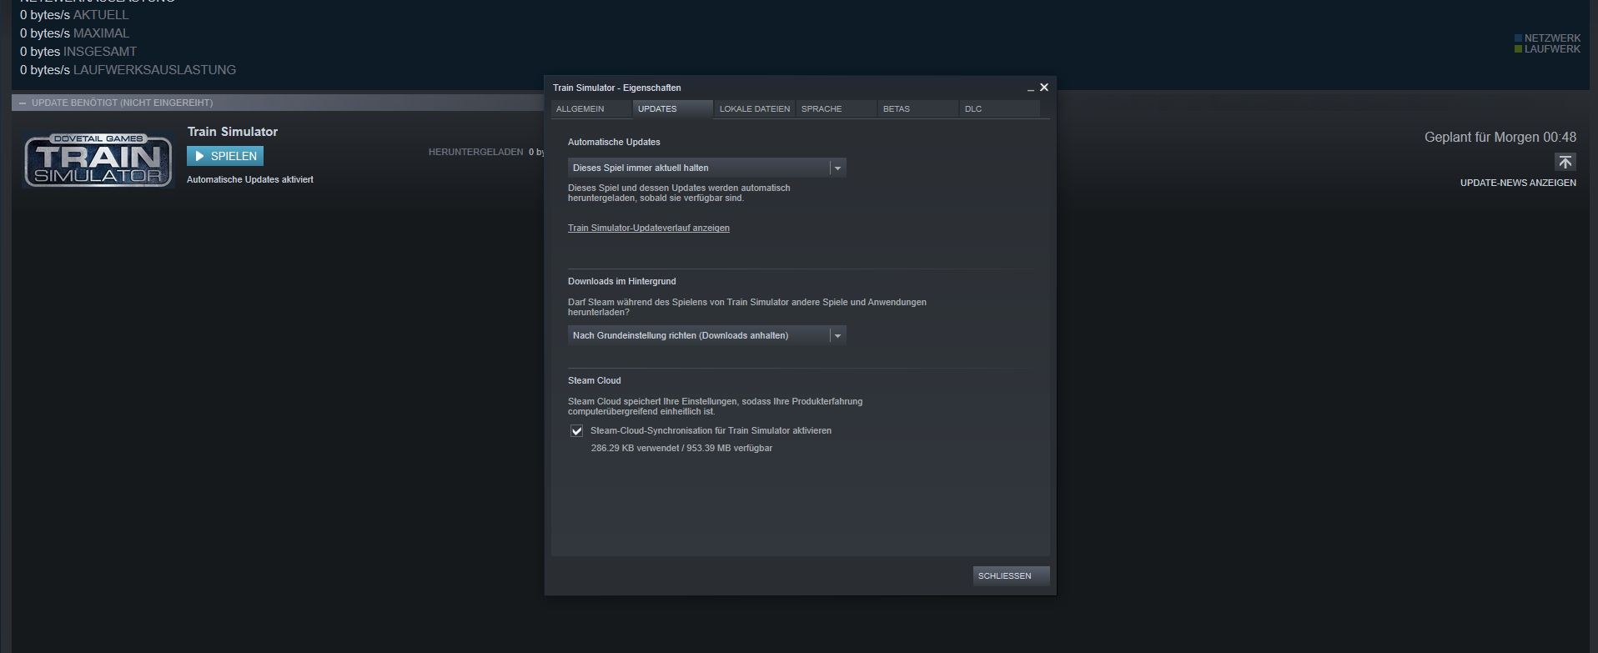1598x653 pixels.
Task: Minimize the Eigenschaften dialog
Action: [x=1031, y=88]
